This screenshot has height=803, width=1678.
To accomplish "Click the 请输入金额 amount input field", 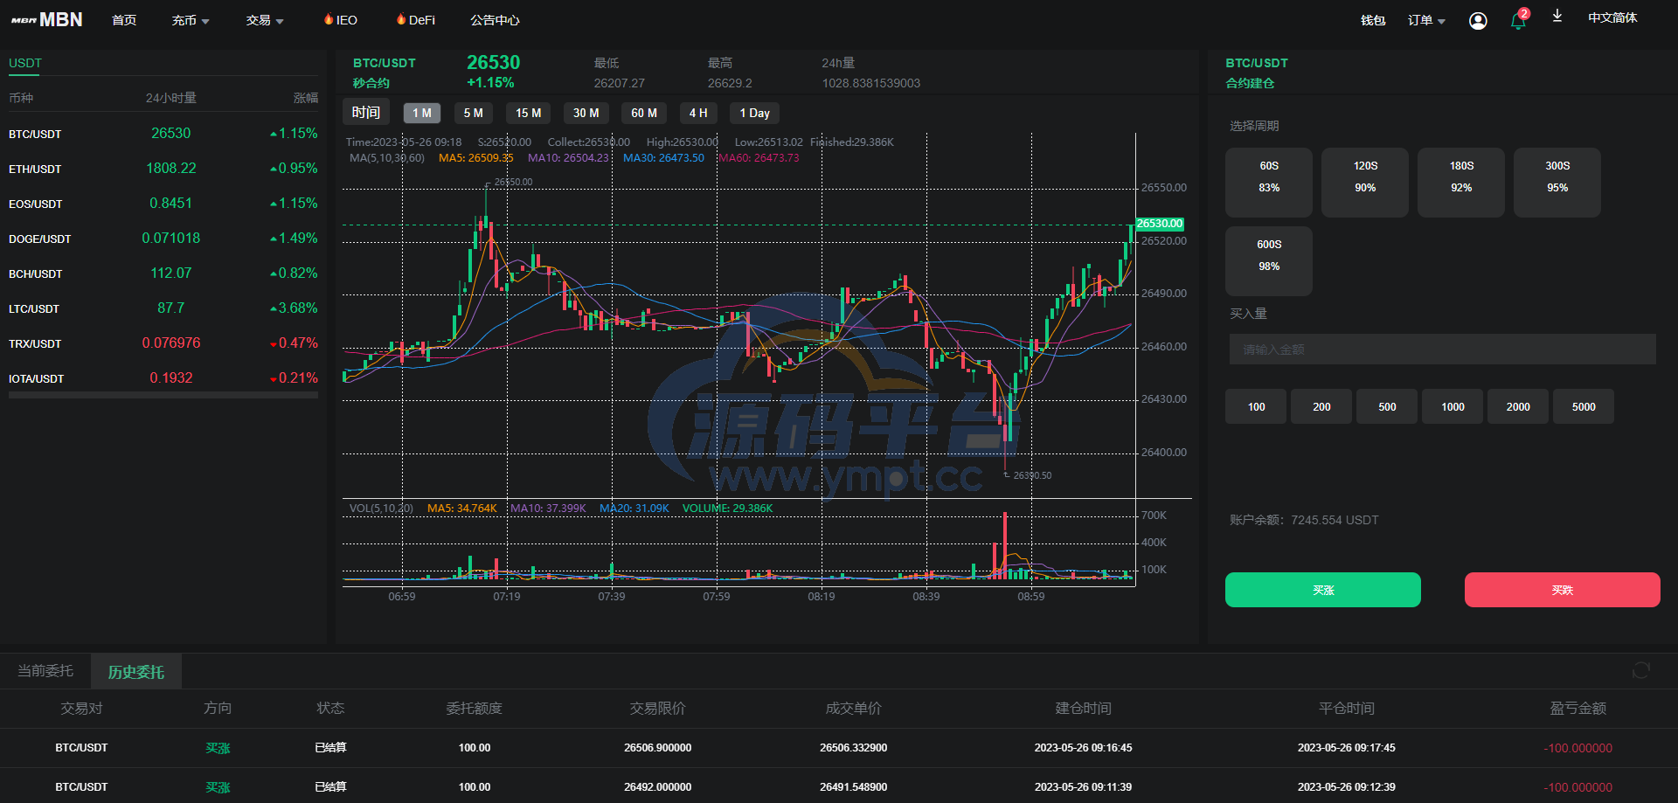I will (x=1443, y=350).
